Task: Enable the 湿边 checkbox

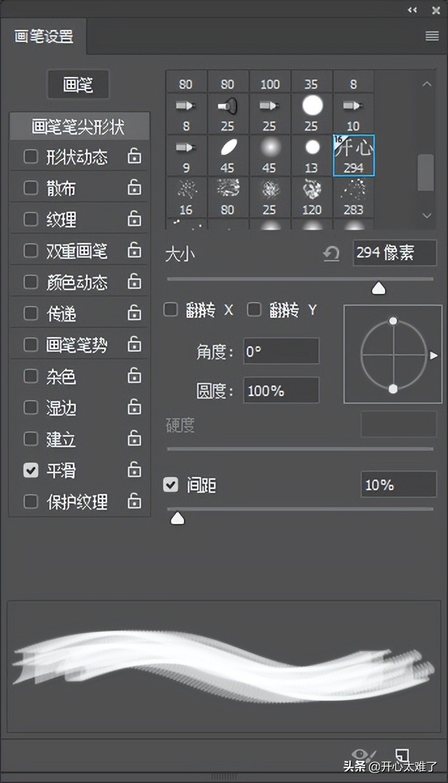Action: 31,407
